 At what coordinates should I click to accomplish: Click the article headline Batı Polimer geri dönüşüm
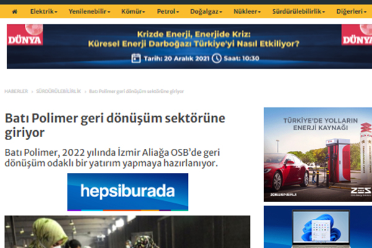(115, 125)
